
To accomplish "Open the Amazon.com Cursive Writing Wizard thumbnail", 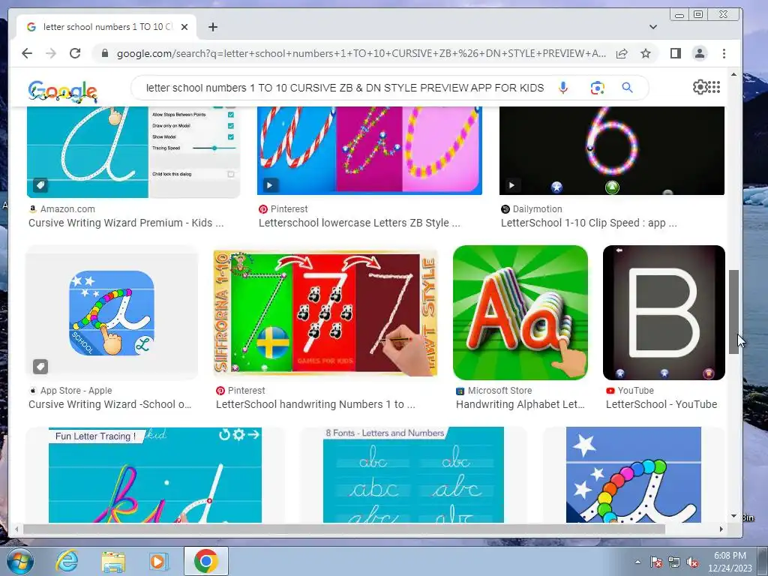I will (x=133, y=151).
